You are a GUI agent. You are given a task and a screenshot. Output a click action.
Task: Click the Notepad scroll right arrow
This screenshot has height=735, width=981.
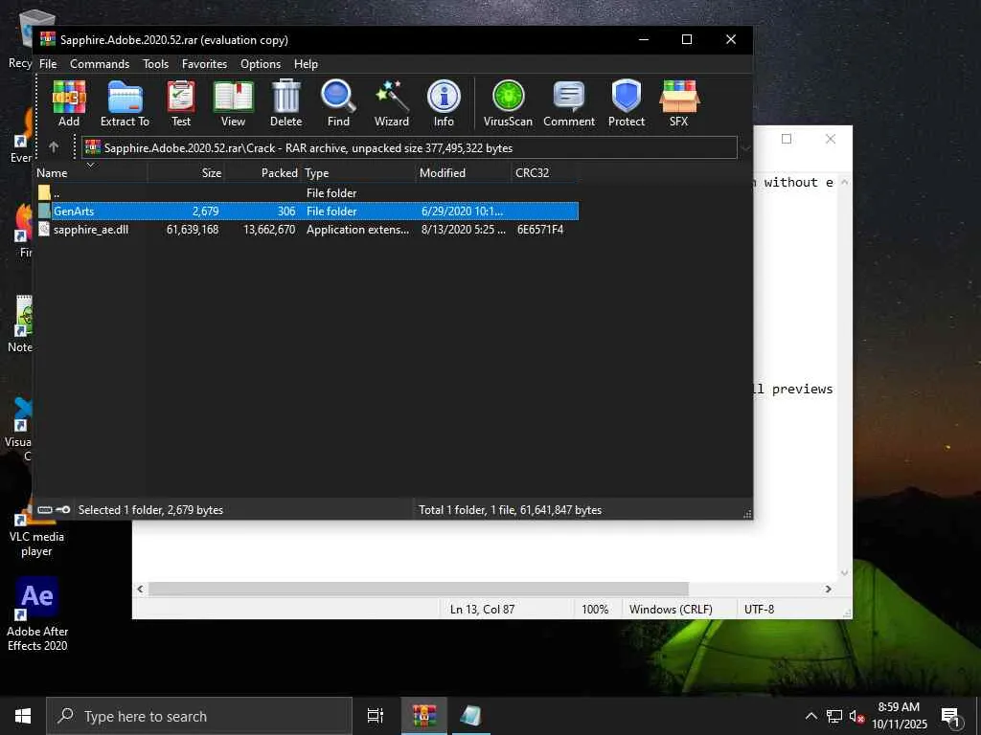tap(829, 589)
